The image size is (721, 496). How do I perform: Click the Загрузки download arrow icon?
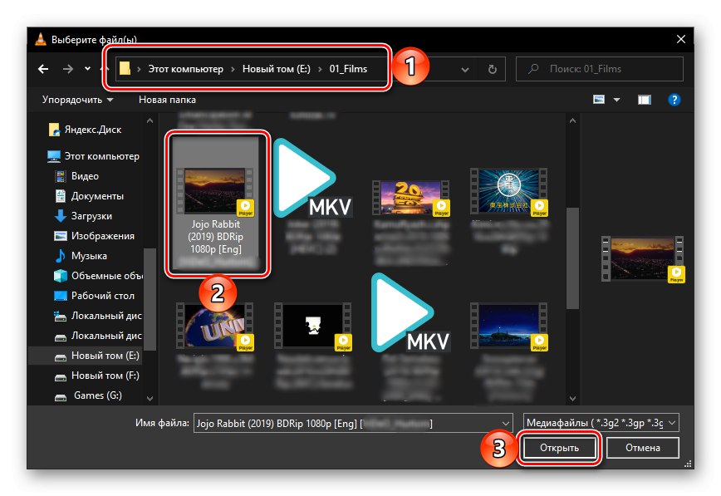point(61,216)
